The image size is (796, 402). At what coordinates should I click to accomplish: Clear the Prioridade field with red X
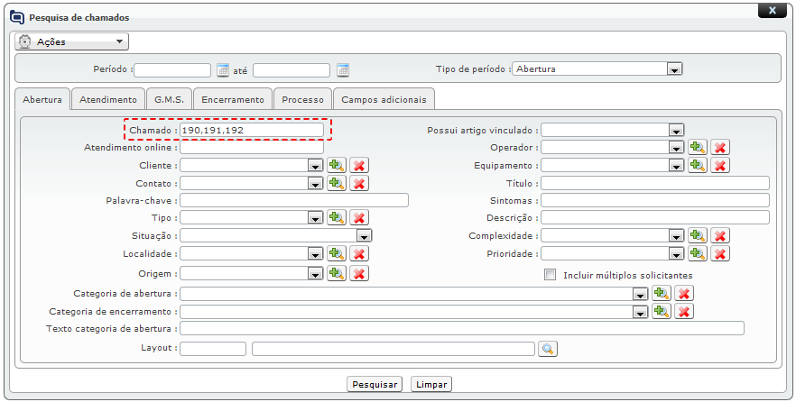pyautogui.click(x=720, y=253)
